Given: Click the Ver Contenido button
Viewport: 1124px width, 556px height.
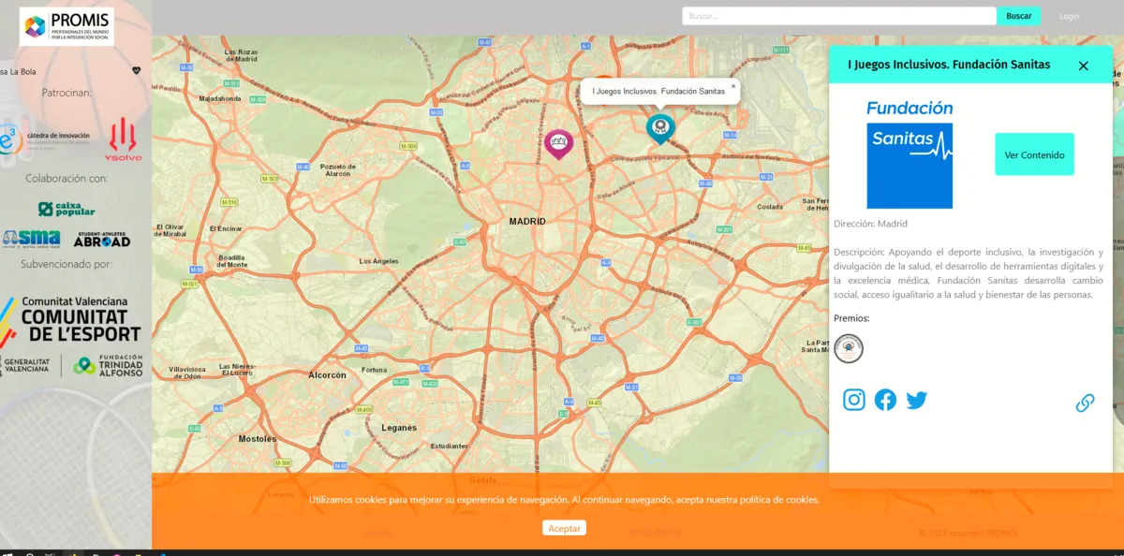Looking at the screenshot, I should pos(1034,154).
